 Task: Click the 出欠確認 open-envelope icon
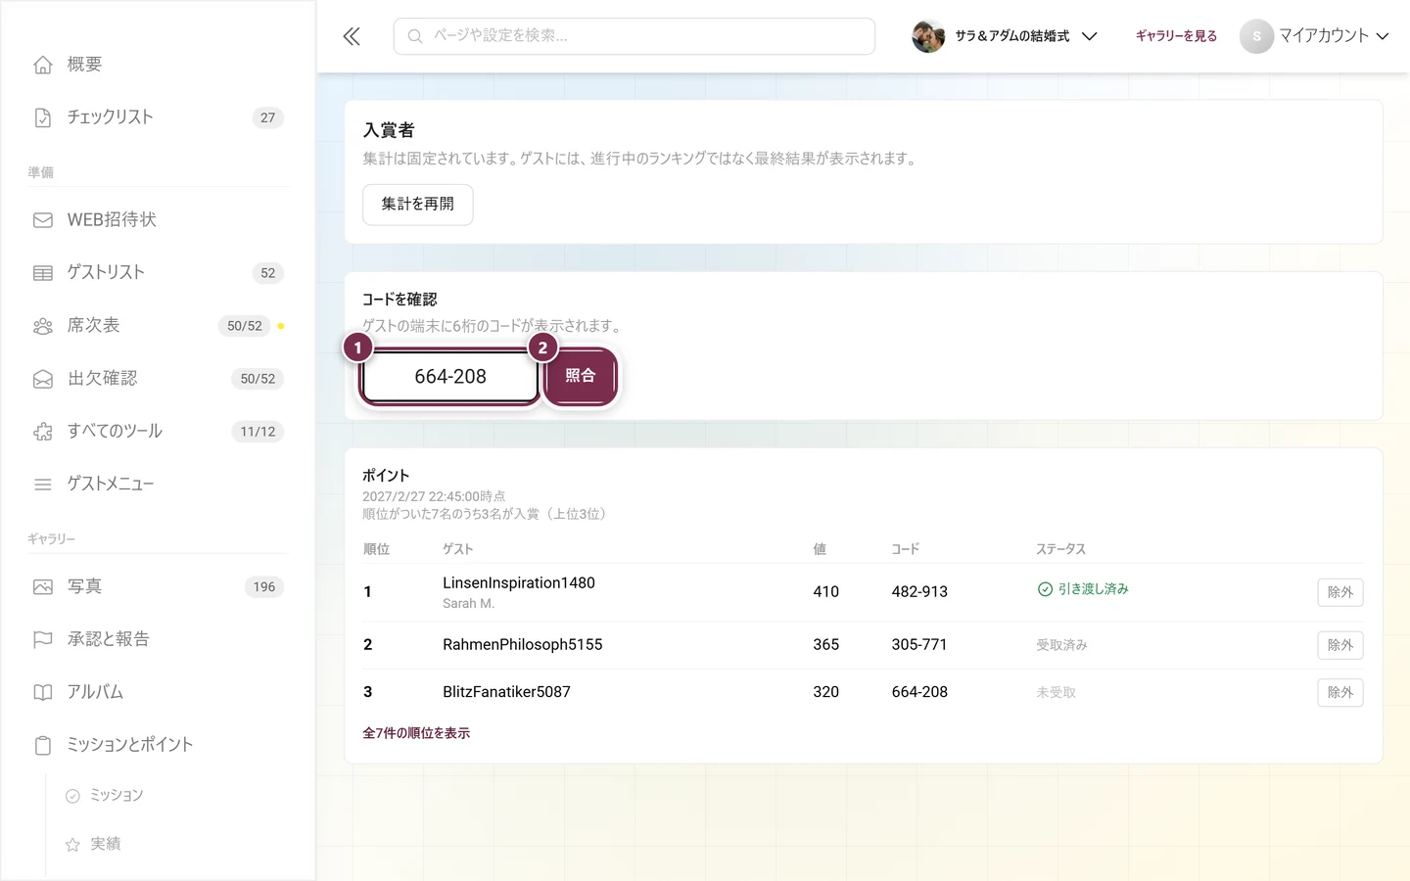(43, 379)
